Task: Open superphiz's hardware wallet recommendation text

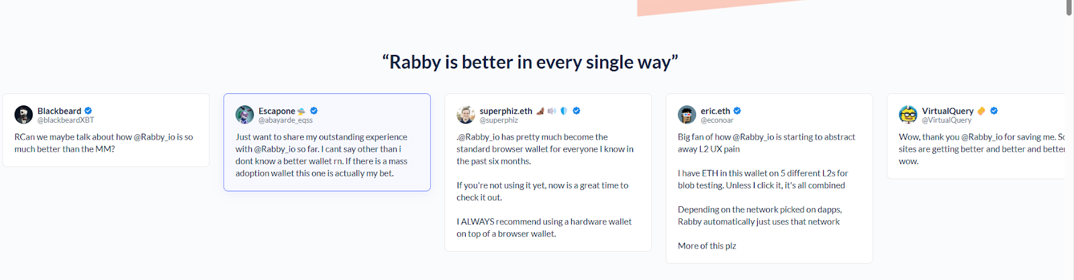Action: point(544,228)
